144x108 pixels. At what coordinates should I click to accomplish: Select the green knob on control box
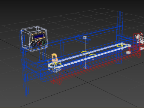[44, 43]
